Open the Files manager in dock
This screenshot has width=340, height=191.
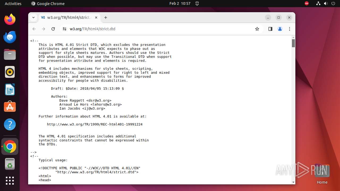tap(10, 54)
